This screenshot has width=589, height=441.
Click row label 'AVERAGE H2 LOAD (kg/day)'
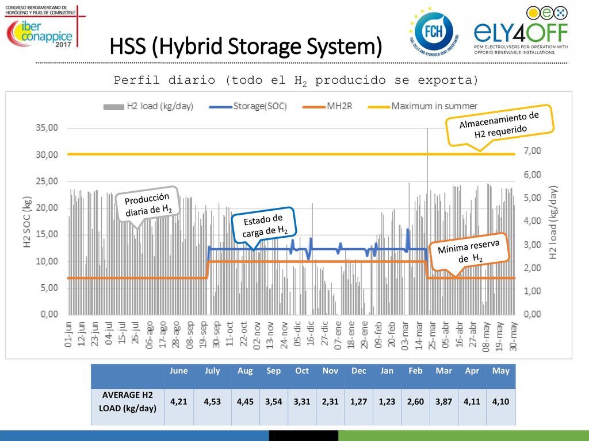[x=127, y=401]
